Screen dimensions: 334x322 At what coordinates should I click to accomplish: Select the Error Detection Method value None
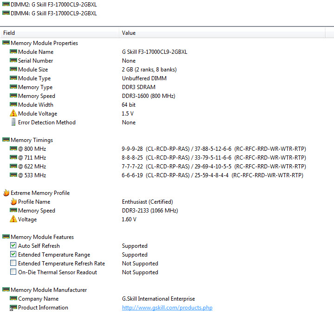point(129,122)
